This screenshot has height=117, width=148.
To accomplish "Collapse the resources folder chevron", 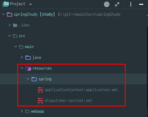I will point(22,68).
